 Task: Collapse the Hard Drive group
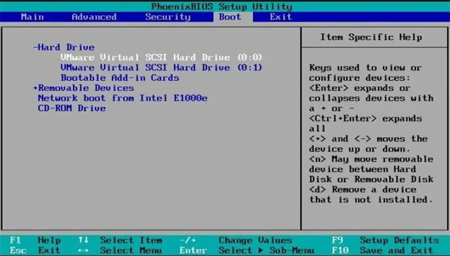(x=64, y=47)
